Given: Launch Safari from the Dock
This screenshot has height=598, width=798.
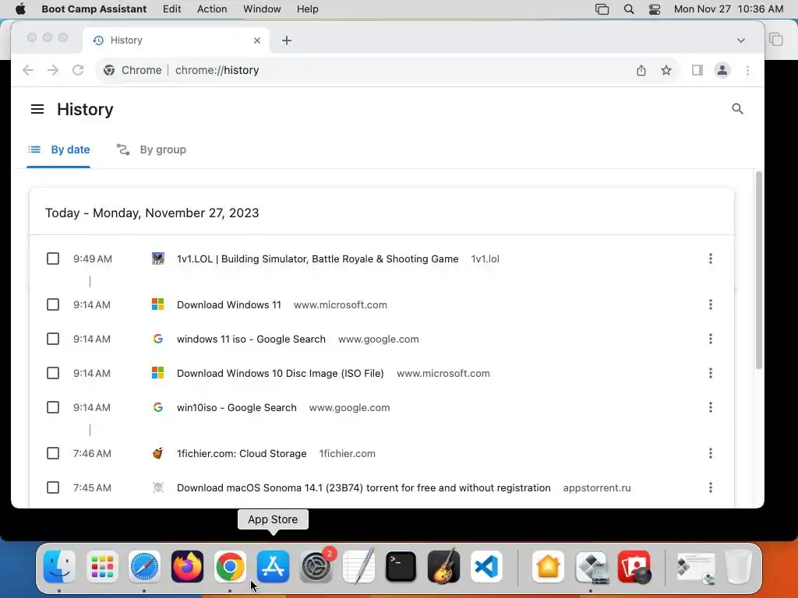Looking at the screenshot, I should 144,567.
